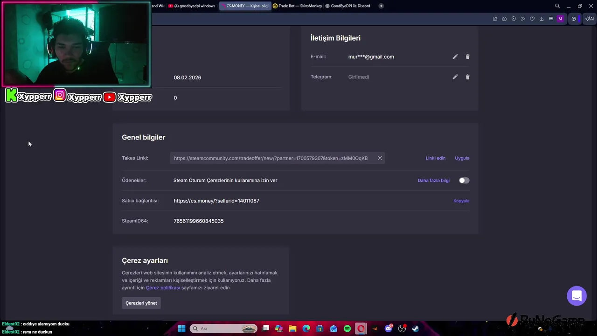
Task: Copy seller link with 'Kopyala'
Action: click(x=461, y=201)
